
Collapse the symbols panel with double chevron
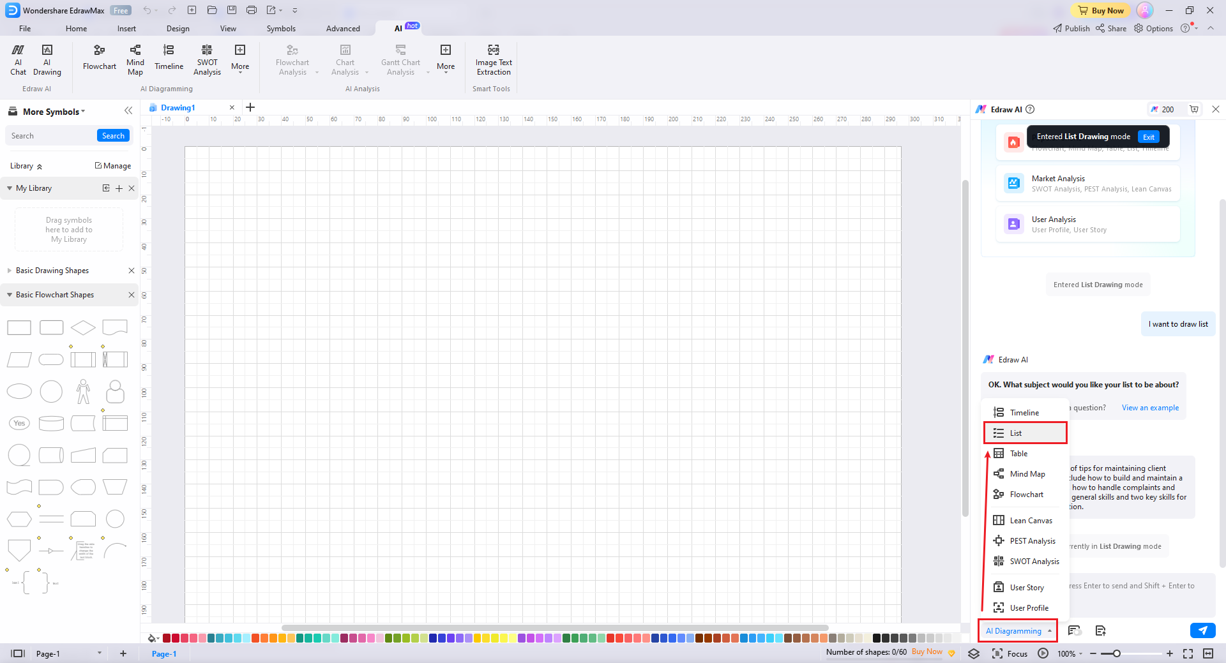pyautogui.click(x=128, y=110)
